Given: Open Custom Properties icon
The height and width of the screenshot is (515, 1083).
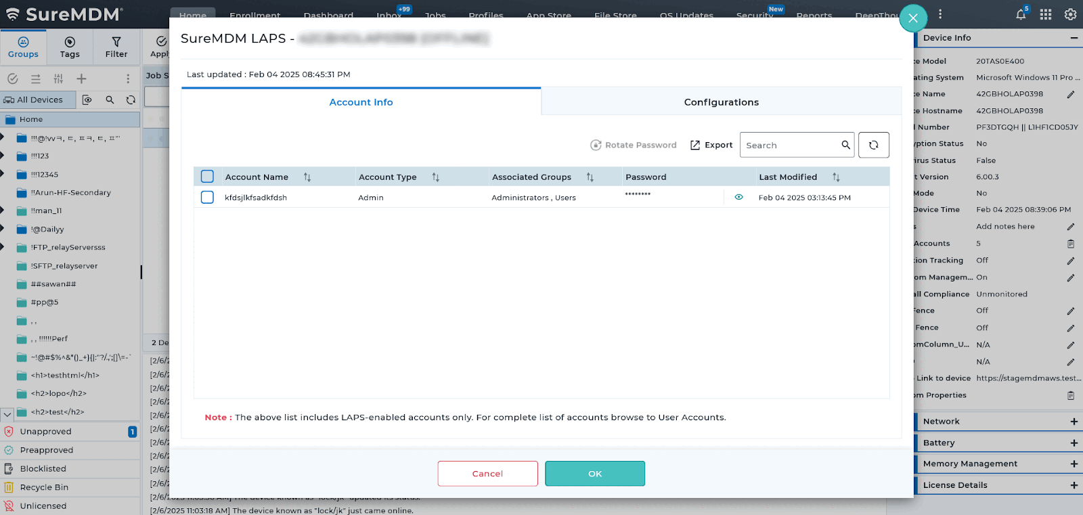Looking at the screenshot, I should tap(1071, 395).
